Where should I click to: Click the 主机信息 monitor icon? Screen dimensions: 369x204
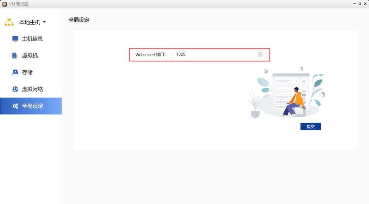point(15,39)
